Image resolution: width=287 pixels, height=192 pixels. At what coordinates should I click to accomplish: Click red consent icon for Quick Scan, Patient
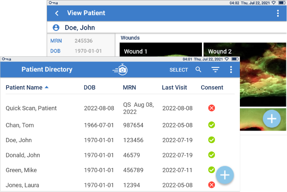coord(211,108)
